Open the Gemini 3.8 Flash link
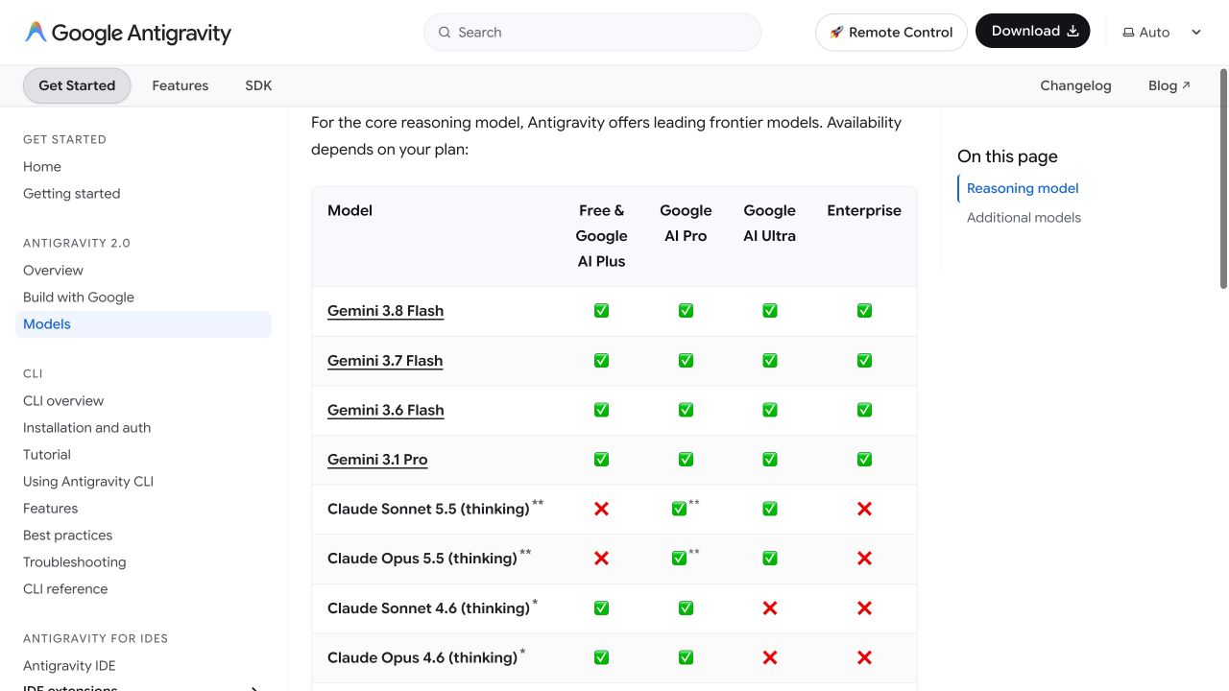 (385, 311)
